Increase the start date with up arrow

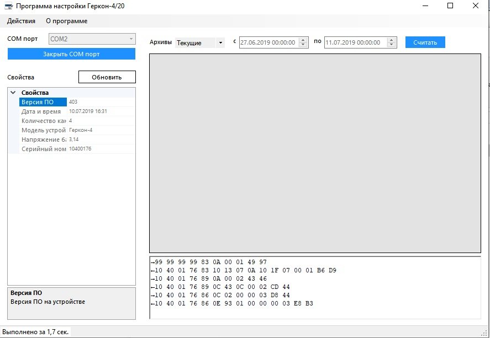point(303,40)
